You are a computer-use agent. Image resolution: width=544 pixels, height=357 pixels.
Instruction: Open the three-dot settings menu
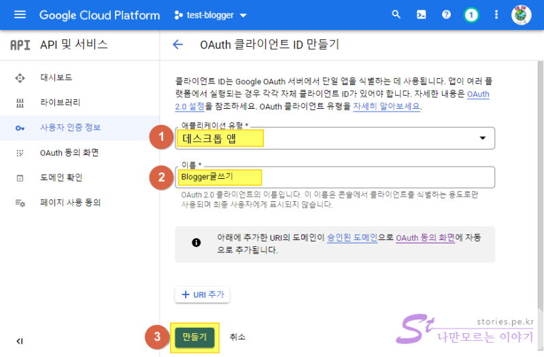pos(496,14)
